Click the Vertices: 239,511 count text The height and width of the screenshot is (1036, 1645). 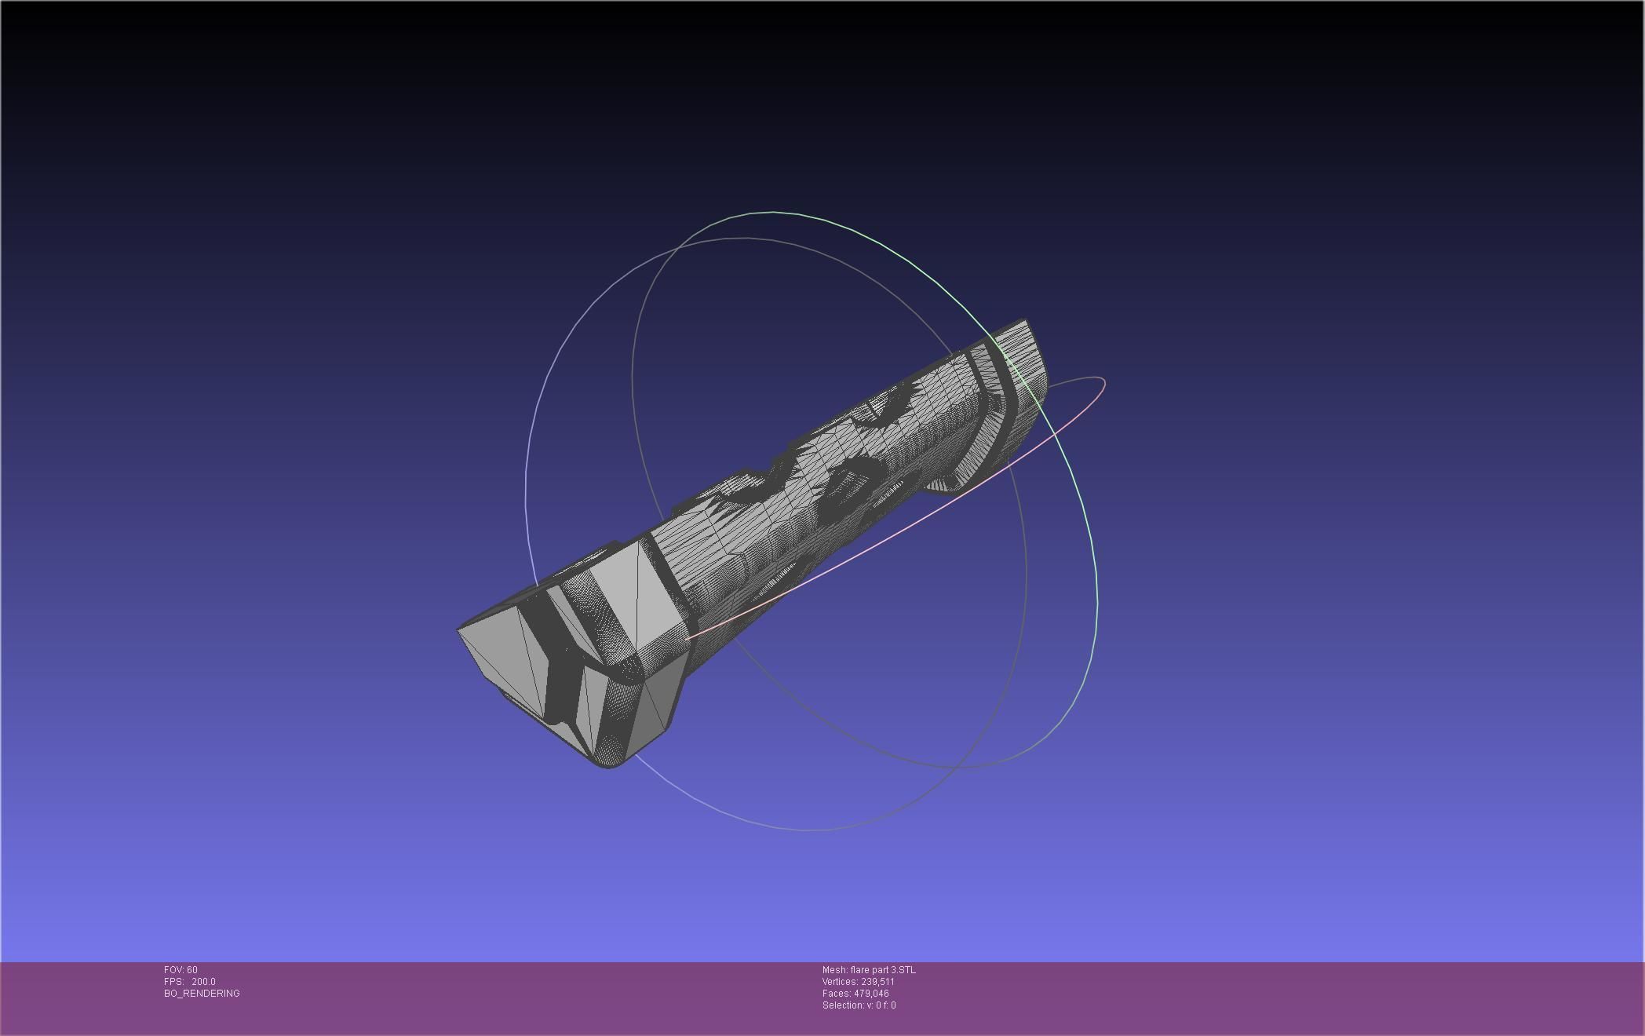coord(858,982)
